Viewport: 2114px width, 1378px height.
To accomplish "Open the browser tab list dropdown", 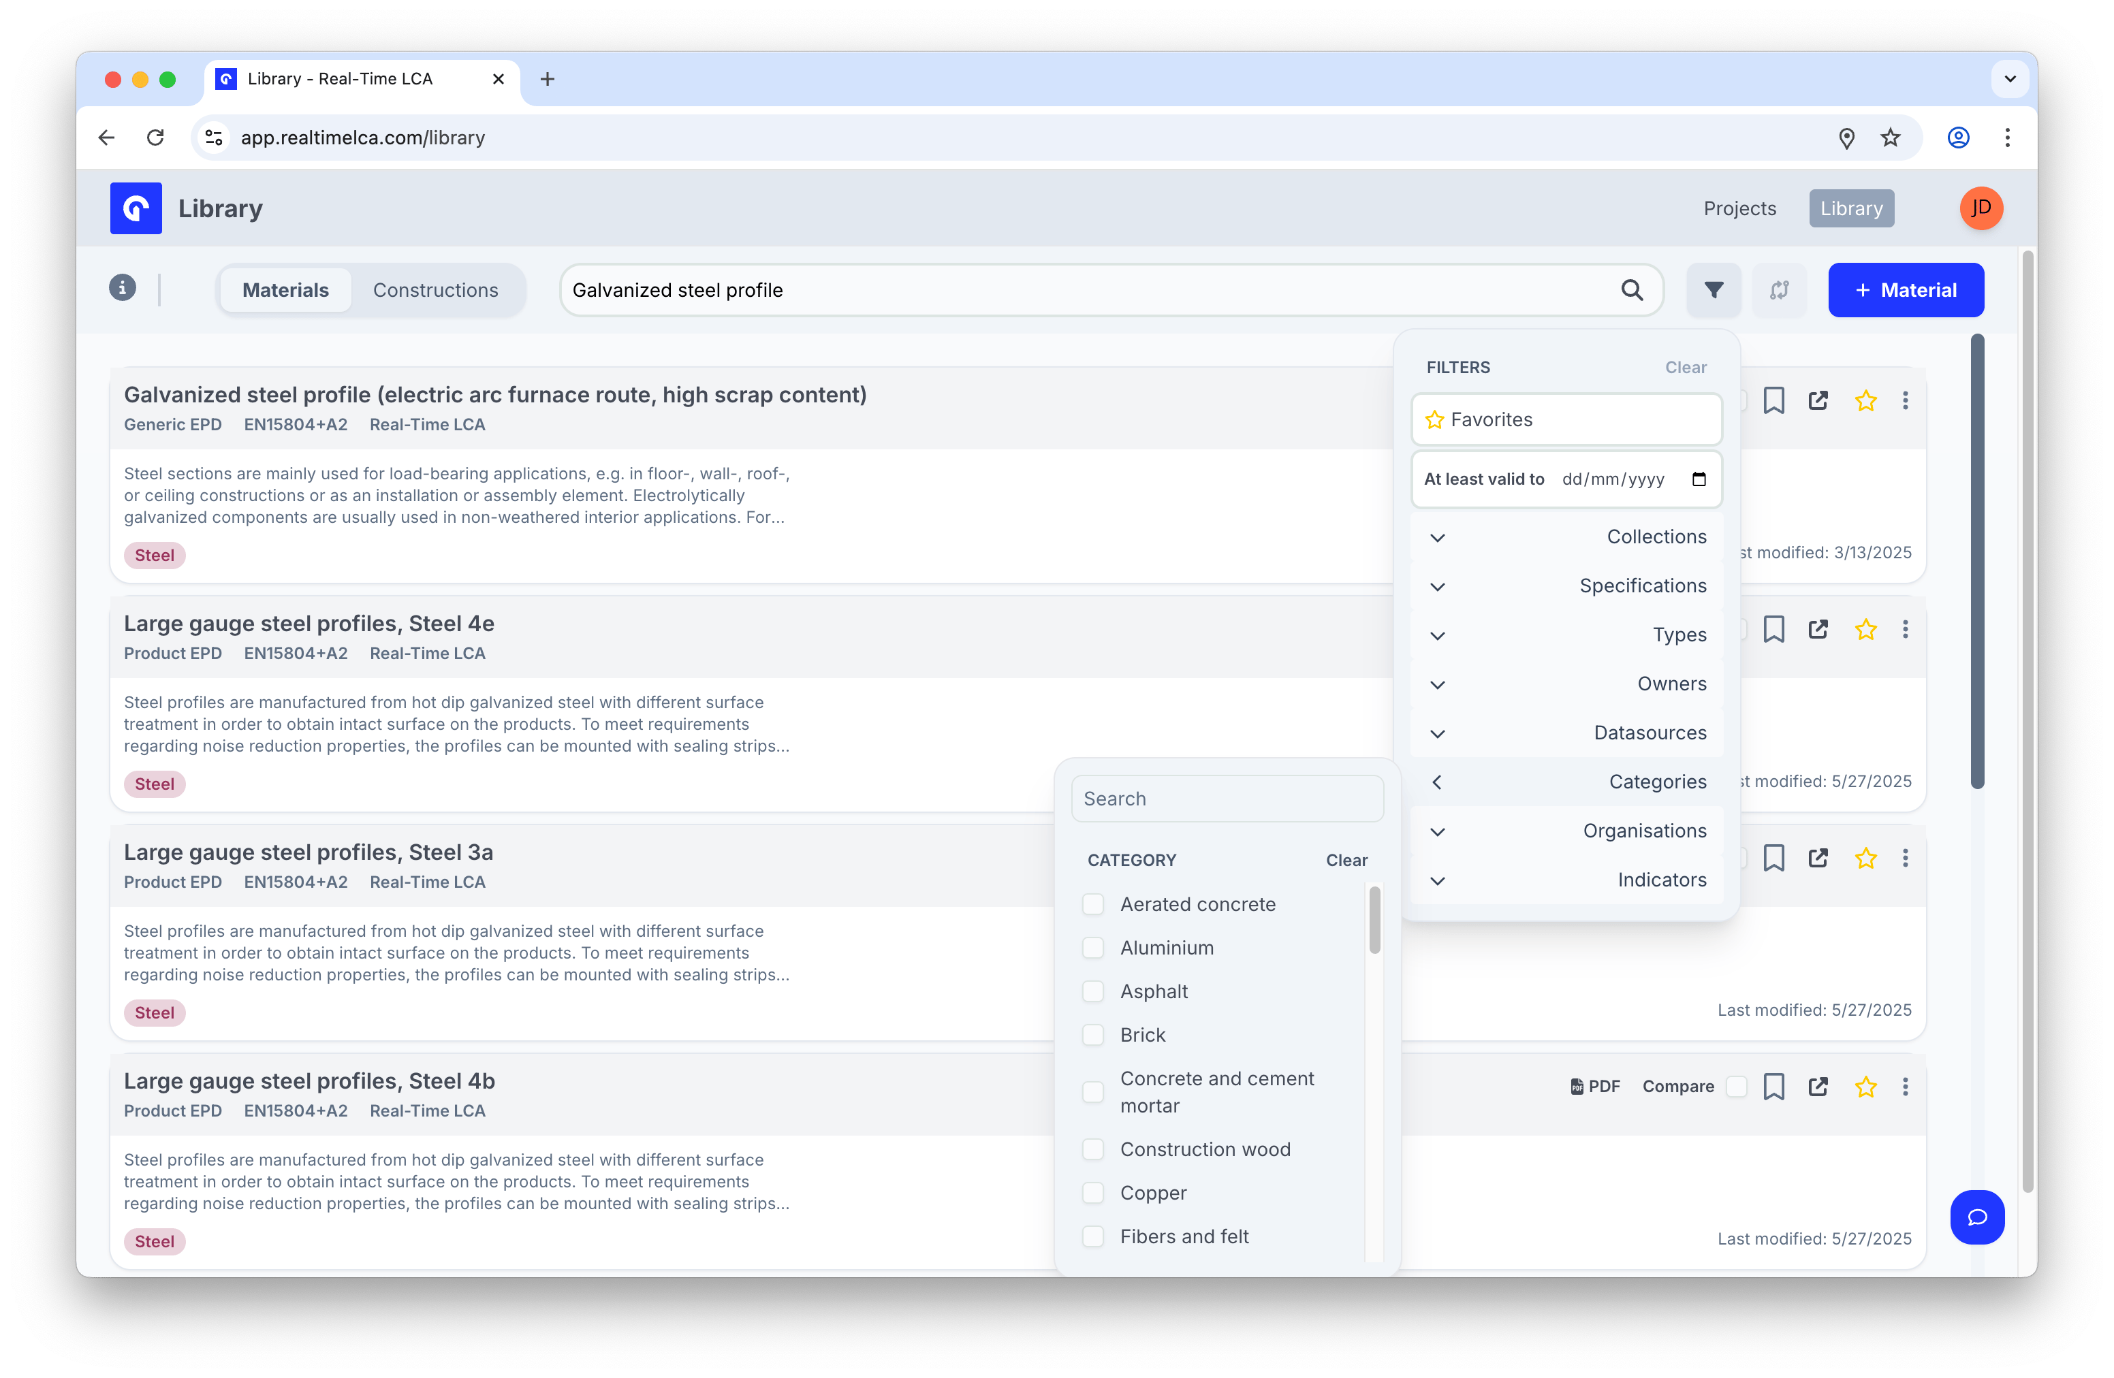I will tap(2010, 79).
